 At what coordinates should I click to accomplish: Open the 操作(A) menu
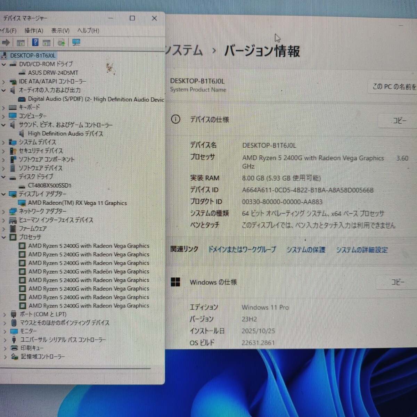[x=34, y=31]
